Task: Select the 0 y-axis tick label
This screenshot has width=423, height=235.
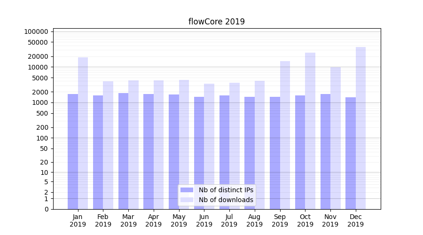Action: (x=46, y=209)
